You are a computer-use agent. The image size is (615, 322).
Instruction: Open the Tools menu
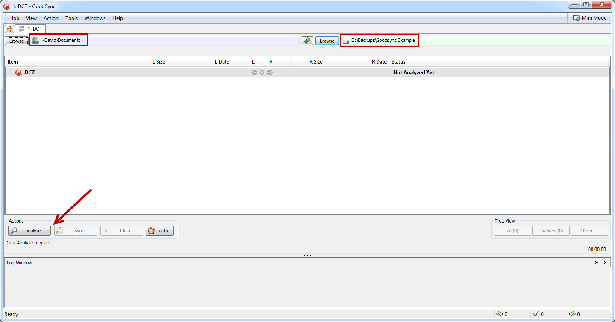click(71, 18)
